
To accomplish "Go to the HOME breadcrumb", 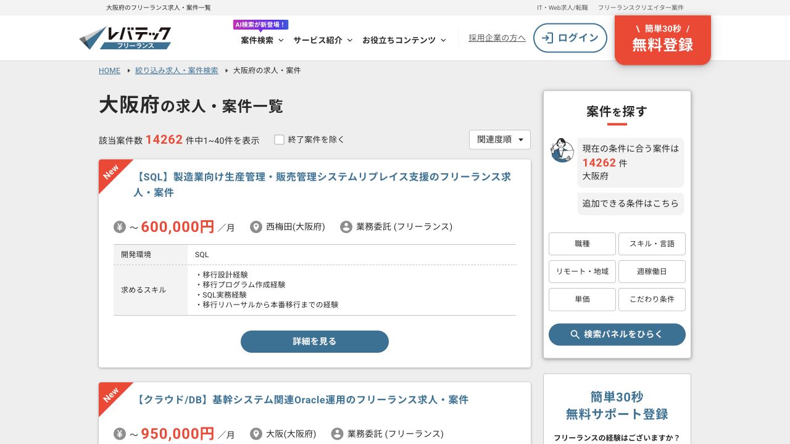I will click(110, 70).
